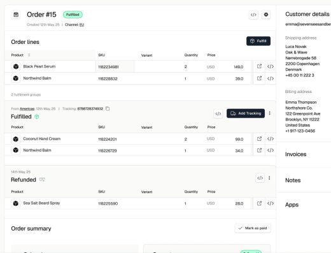Click the Black Pearl Serum product cube icon
The height and width of the screenshot is (253, 331).
click(x=16, y=66)
